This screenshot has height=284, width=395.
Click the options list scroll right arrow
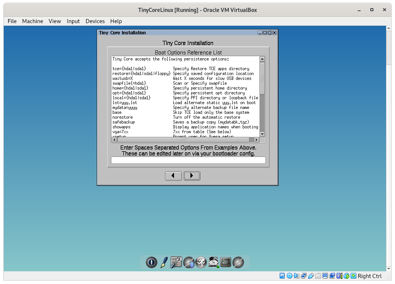tap(256, 140)
